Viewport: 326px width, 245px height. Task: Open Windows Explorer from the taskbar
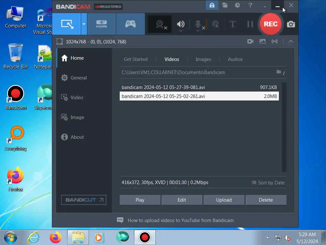pos(78,237)
